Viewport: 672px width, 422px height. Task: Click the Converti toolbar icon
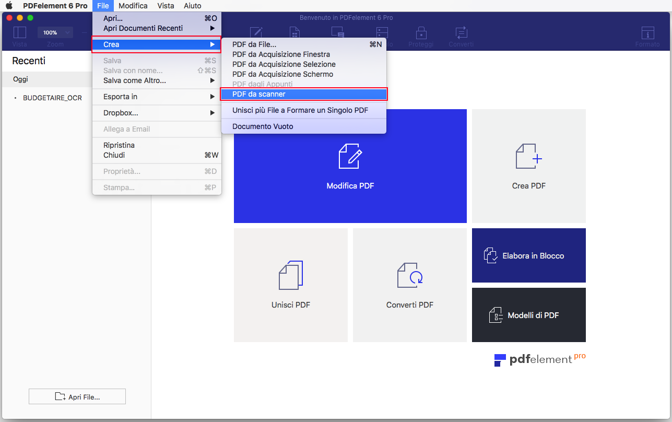click(x=461, y=32)
